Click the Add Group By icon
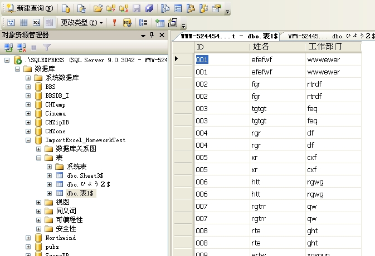Image resolution: width=375 pixels, height=256 pixels. point(143,23)
